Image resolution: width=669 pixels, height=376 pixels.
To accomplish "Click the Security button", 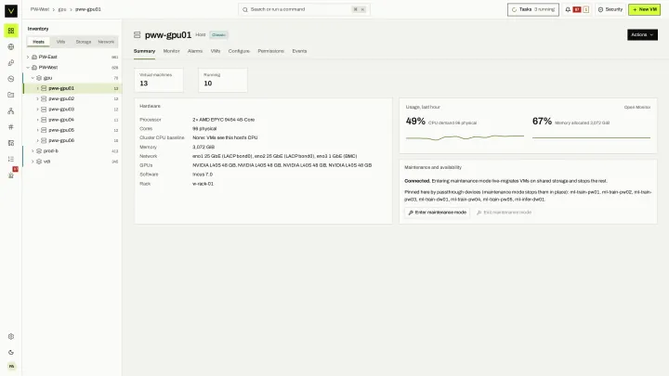I will pos(610,9).
